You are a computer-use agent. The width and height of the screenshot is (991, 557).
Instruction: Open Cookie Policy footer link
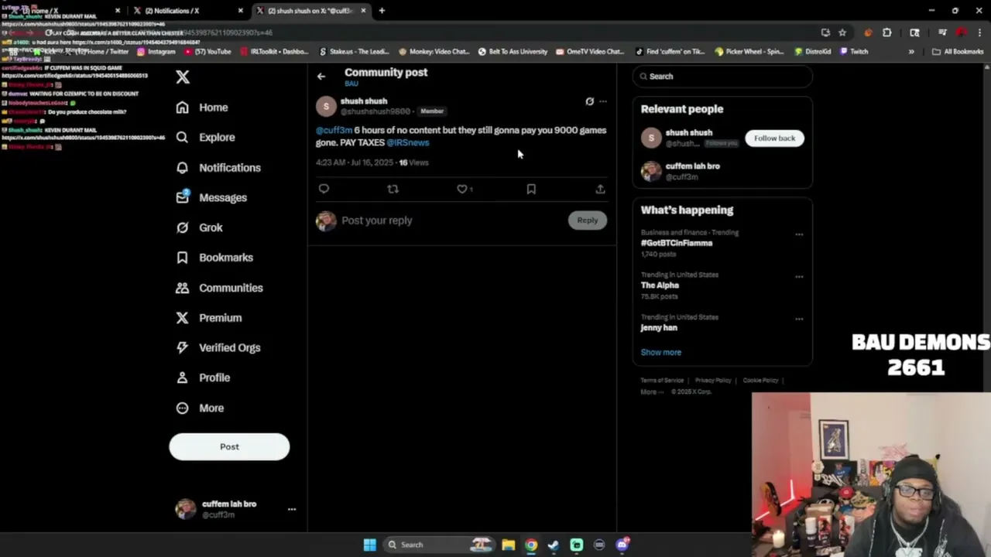point(760,381)
